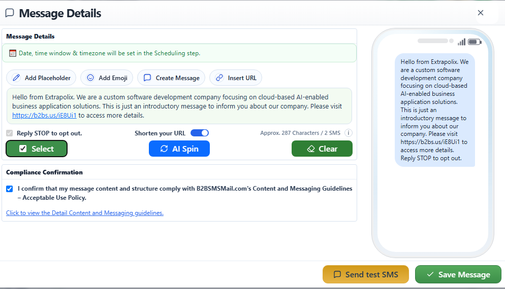This screenshot has height=289, width=505.
Task: Open the Detail Content and Messaging guidelines link
Action: pyautogui.click(x=85, y=213)
